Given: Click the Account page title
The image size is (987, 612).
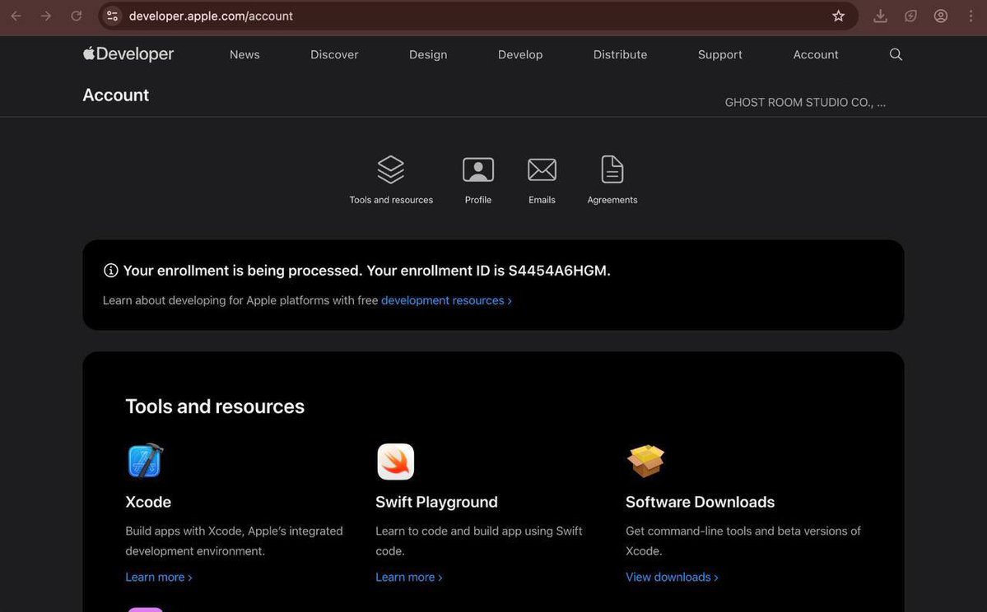Looking at the screenshot, I should [116, 95].
